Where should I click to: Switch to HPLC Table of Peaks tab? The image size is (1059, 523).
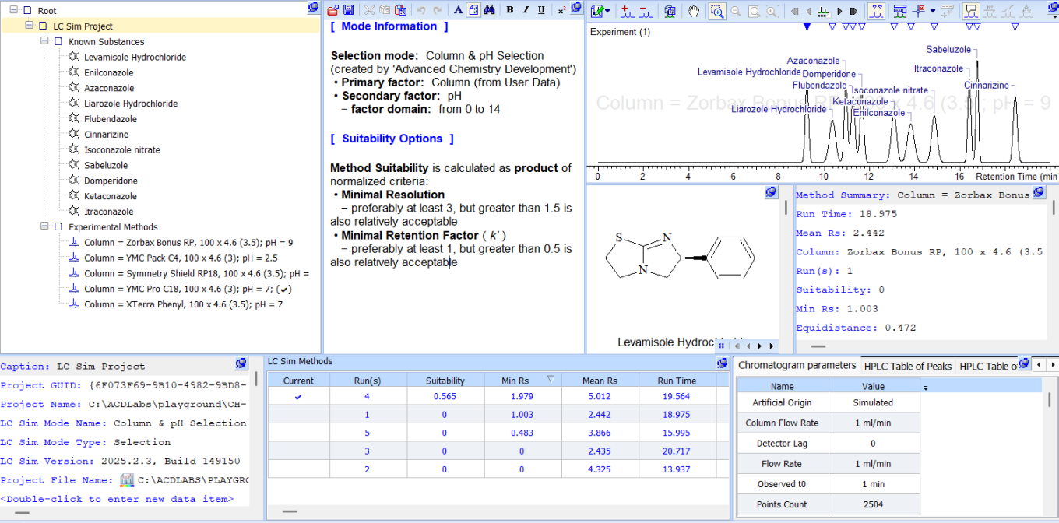(908, 366)
